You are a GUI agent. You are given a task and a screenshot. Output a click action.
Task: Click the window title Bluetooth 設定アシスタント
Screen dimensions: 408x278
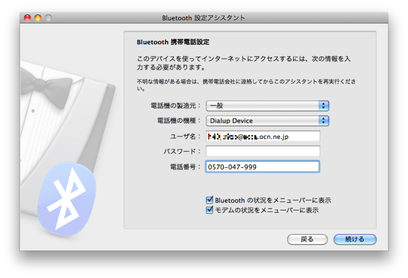point(203,18)
